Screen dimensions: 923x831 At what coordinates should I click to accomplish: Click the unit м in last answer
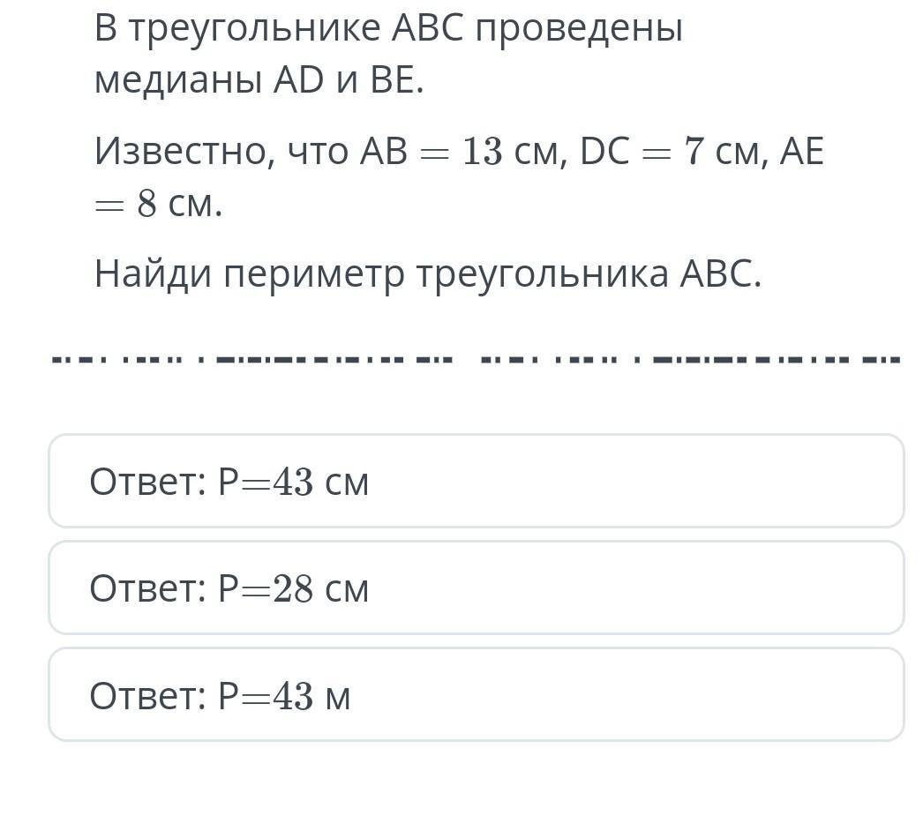pos(338,697)
